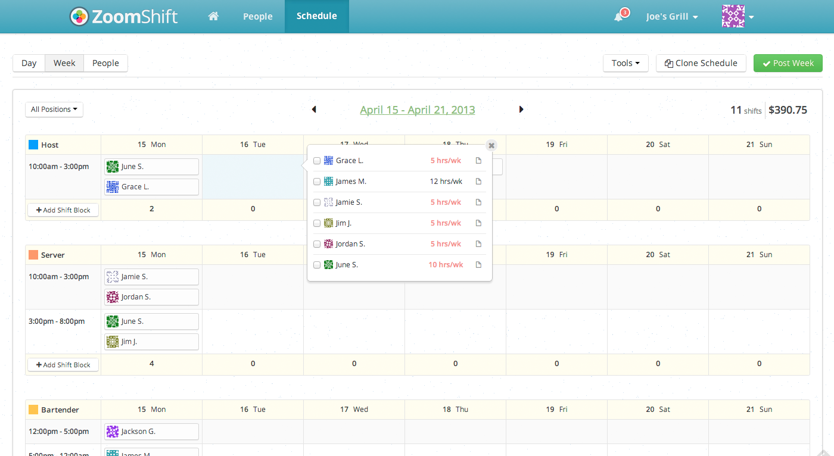Click James M. avatar in popup list
The image size is (834, 456).
coord(328,182)
